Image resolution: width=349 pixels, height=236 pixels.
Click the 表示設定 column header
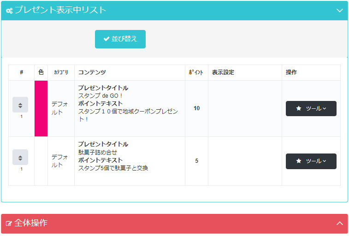click(x=223, y=72)
